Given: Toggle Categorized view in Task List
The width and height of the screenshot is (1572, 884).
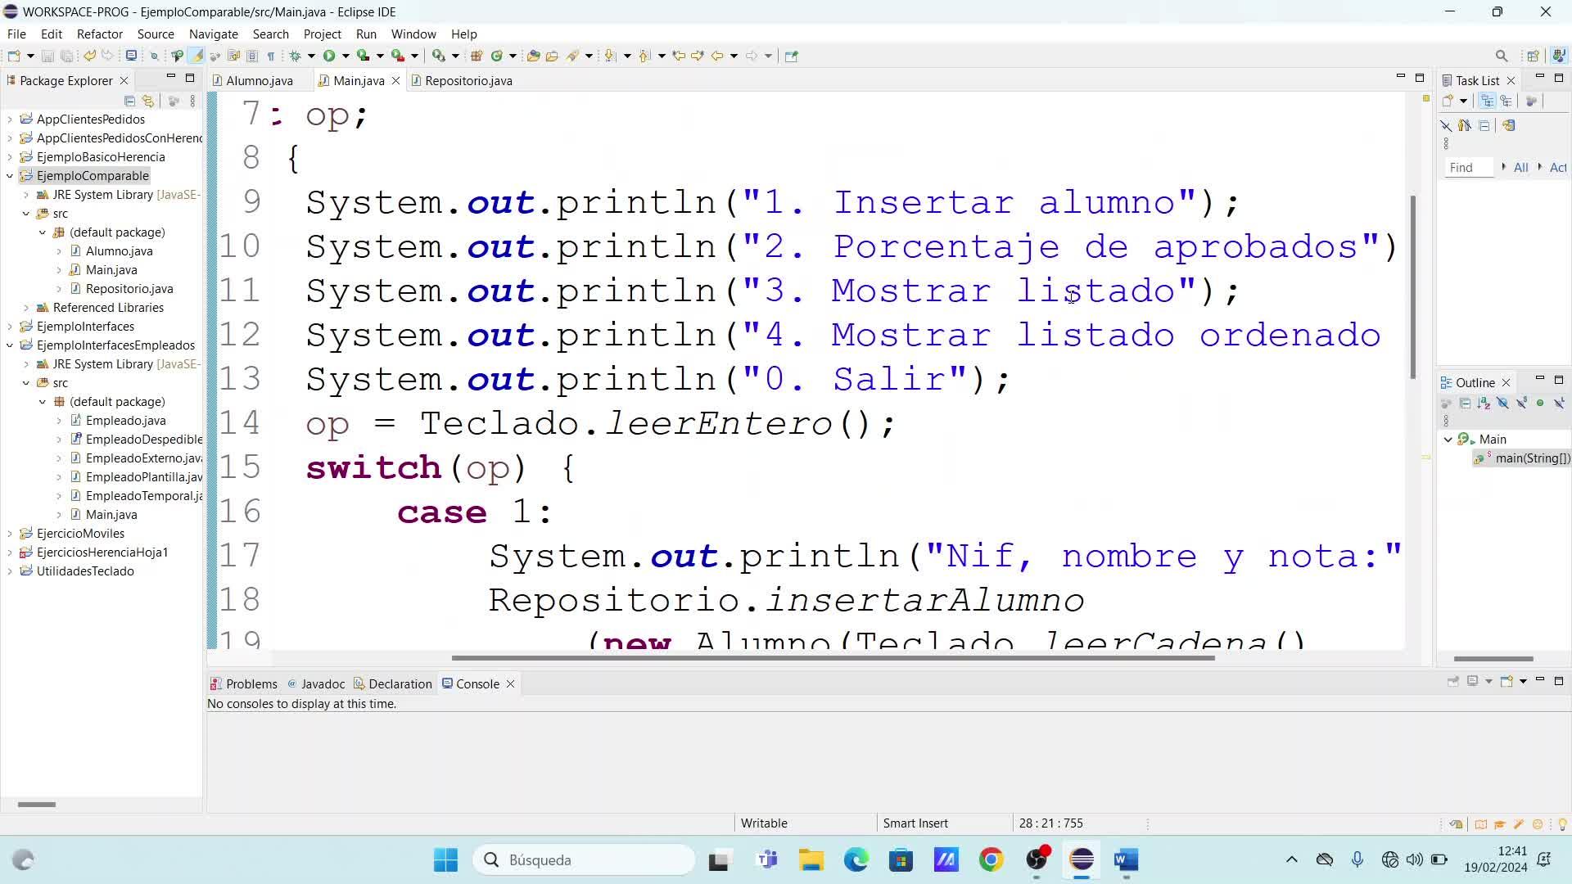Looking at the screenshot, I should (1488, 101).
